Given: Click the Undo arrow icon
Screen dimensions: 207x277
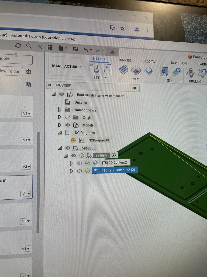Looking at the screenshot, I should (x=86, y=50).
